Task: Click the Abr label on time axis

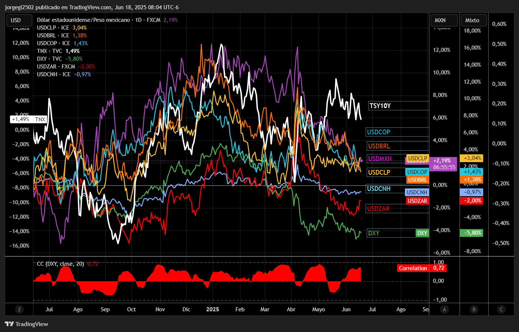Action: 291,309
